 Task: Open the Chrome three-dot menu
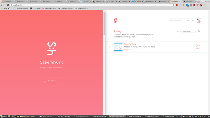click(x=208, y=5)
